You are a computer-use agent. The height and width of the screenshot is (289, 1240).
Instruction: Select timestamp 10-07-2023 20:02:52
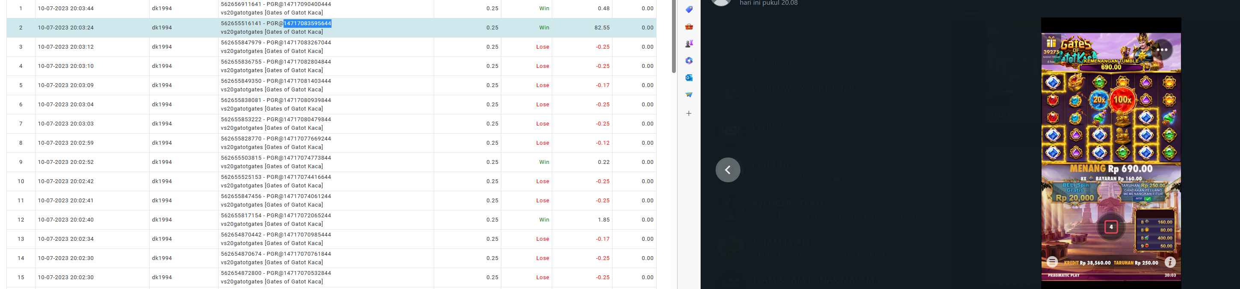pos(66,162)
